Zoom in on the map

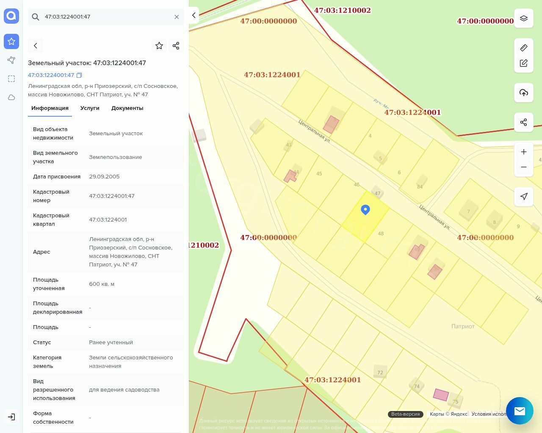524,152
